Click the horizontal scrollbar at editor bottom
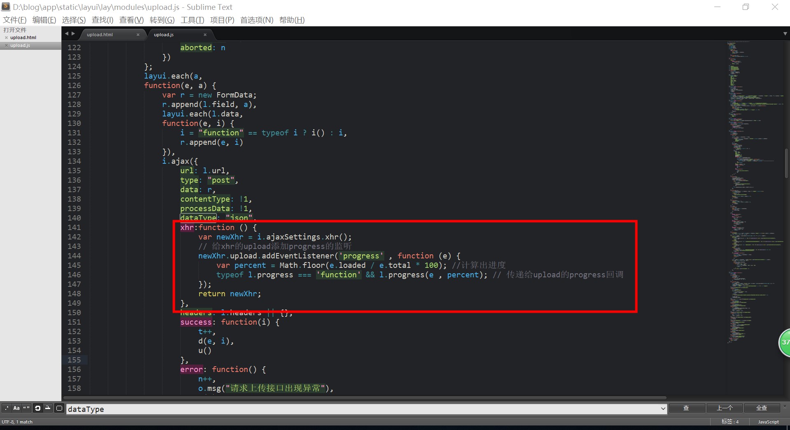This screenshot has width=790, height=430. pyautogui.click(x=364, y=398)
